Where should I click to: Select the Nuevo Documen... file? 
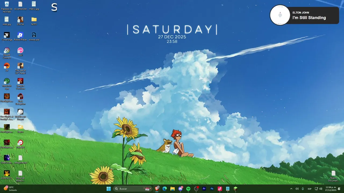pos(334,176)
